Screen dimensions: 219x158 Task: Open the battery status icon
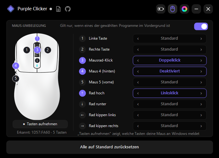[x=160, y=9]
